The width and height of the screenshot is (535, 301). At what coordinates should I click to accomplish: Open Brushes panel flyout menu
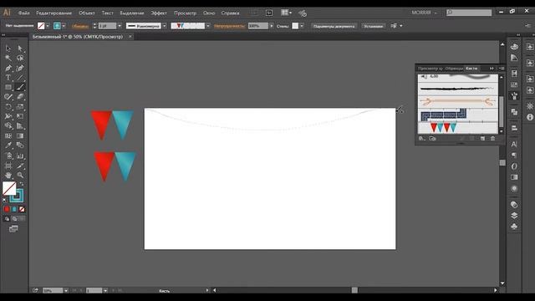502,69
